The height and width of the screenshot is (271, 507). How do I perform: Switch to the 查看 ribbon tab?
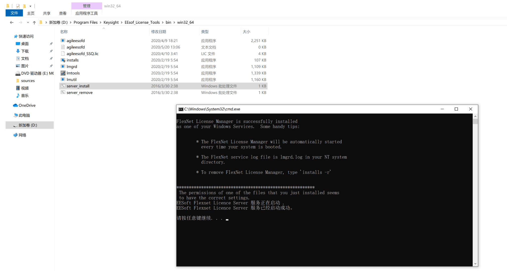tap(63, 13)
